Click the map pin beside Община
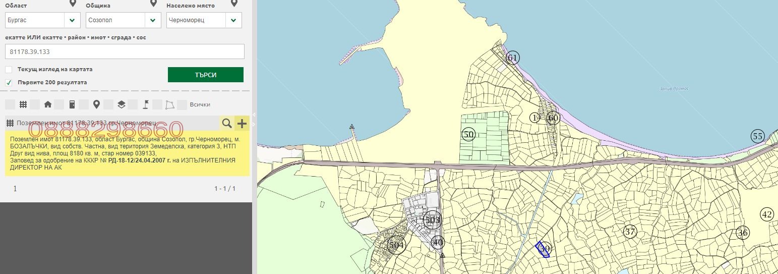The width and height of the screenshot is (778, 274). (x=154, y=4)
